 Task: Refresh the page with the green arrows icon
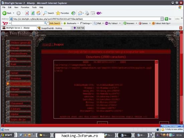click(33, 13)
